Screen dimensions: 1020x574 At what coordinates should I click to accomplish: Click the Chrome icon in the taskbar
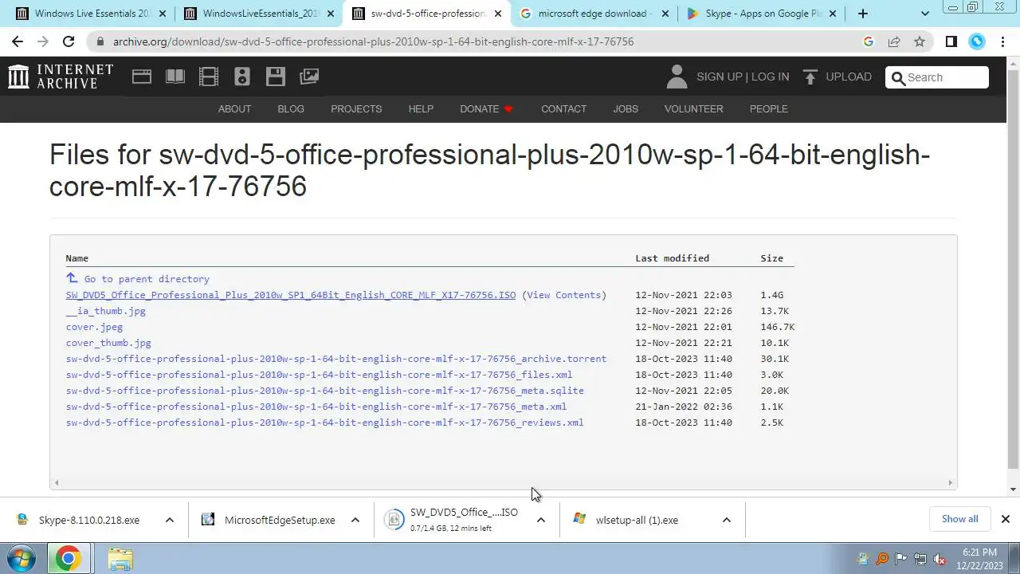coord(68,559)
